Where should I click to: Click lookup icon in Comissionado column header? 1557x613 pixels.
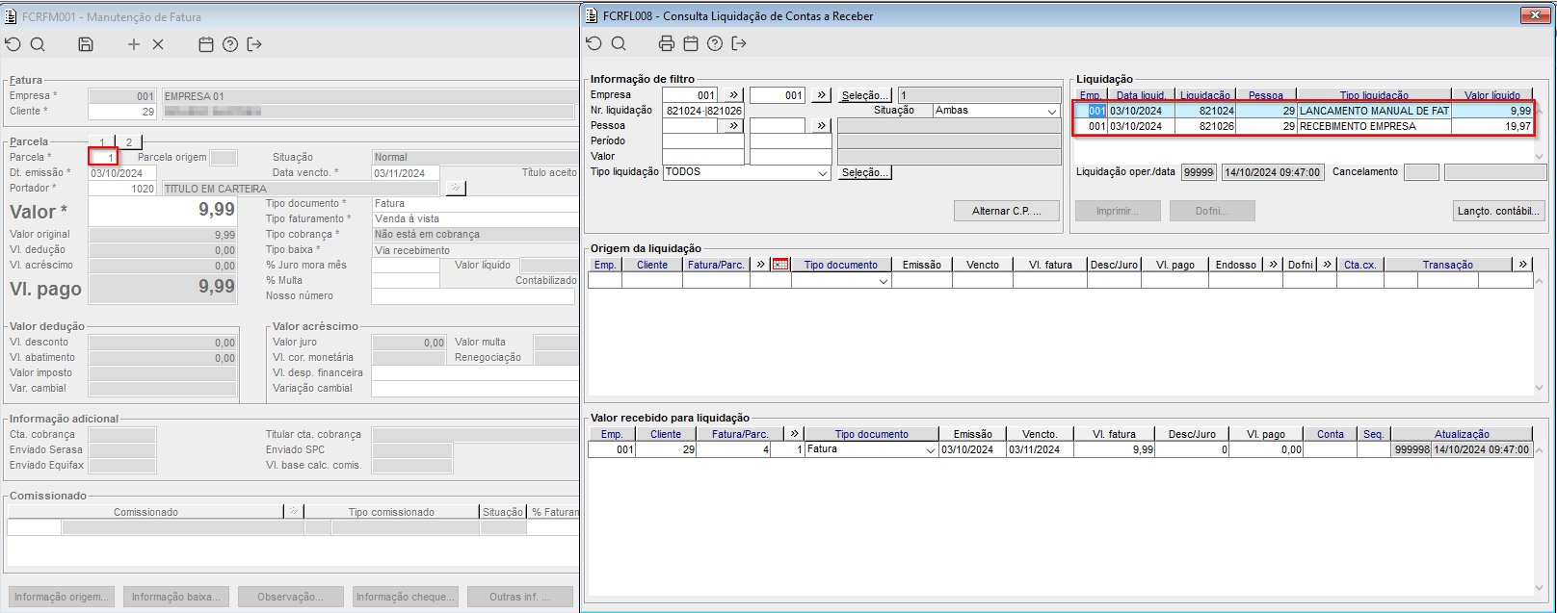coord(295,512)
